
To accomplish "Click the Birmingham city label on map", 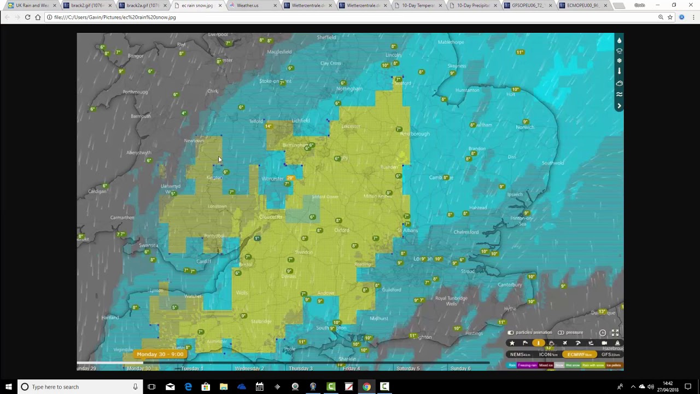I will tap(294, 145).
